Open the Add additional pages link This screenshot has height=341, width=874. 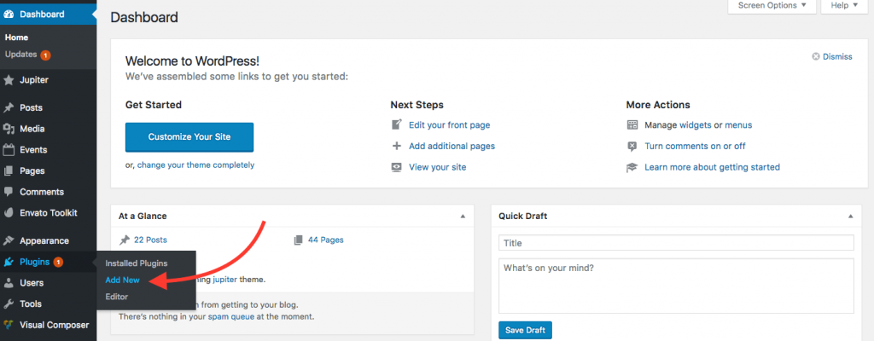coord(452,146)
